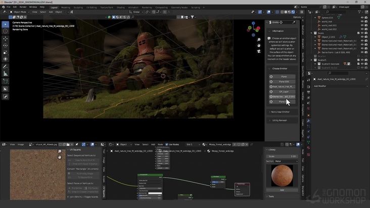The height and width of the screenshot is (208, 370).
Task: Hide Swine Farm object with eye icon
Action: tap(362, 53)
